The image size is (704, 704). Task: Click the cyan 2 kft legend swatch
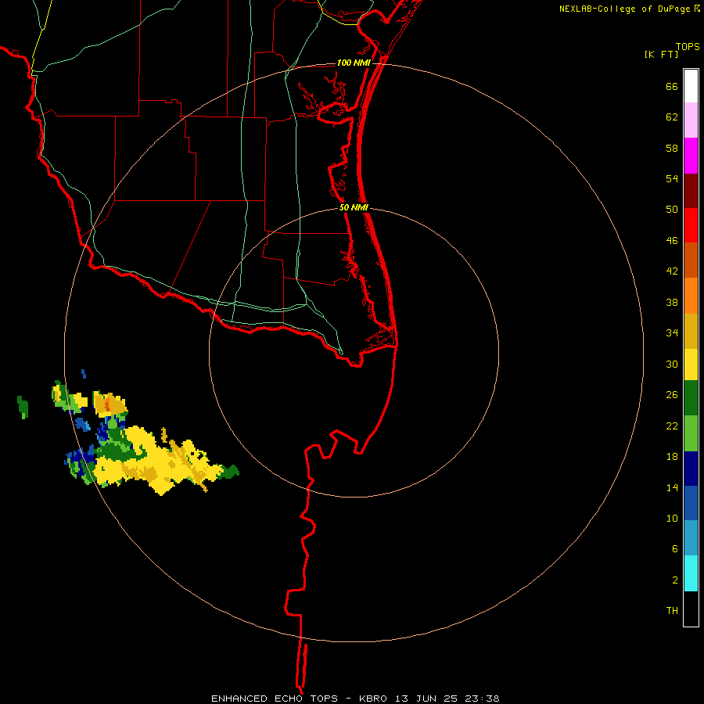point(691,573)
